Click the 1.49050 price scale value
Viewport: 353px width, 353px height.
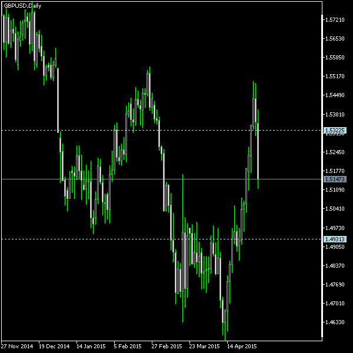335,247
